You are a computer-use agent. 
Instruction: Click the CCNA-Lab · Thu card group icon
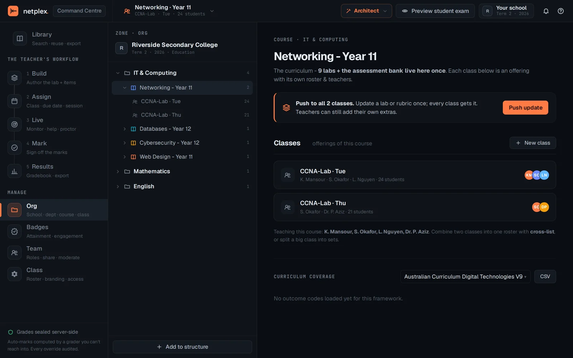coord(288,207)
